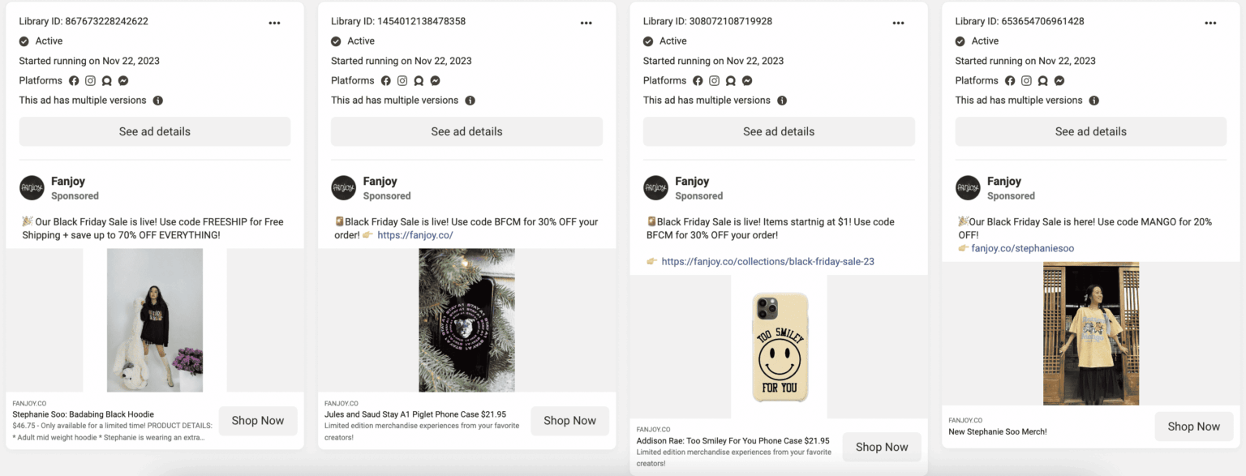1246x476 pixels.
Task: Open three-dots menu on the MANGO code ad
Action: tap(1210, 23)
